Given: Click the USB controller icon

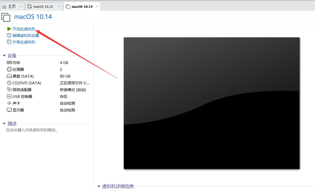Looking at the screenshot, I should (9, 96).
